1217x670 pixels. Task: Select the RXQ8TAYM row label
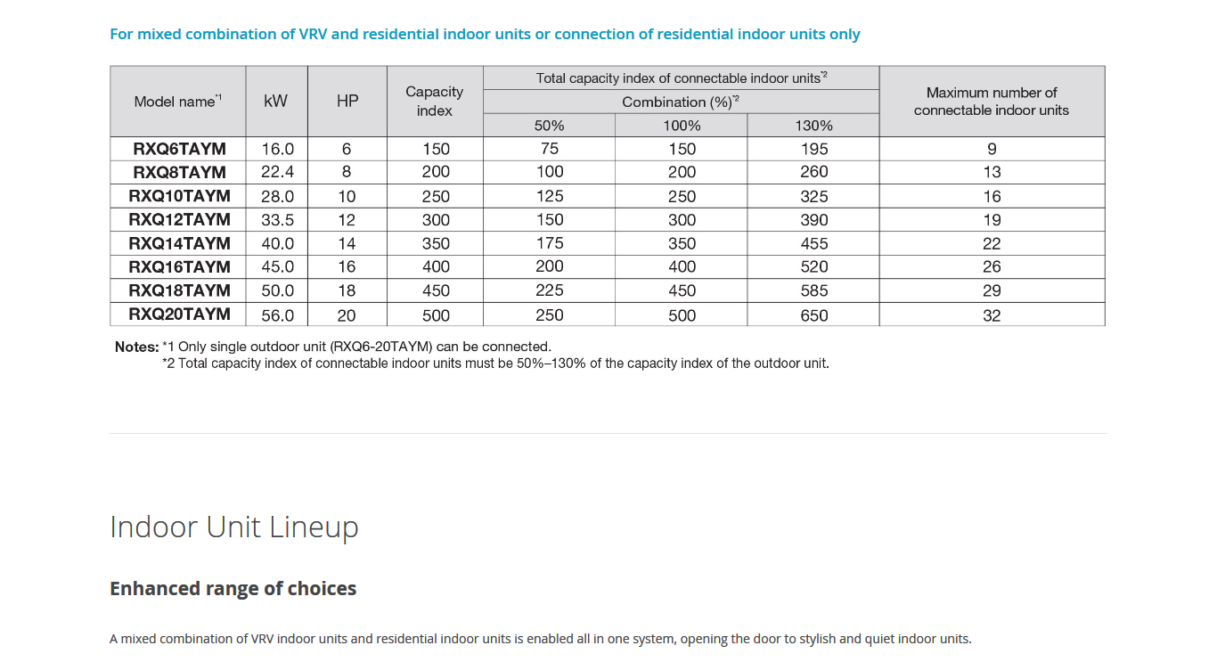[x=179, y=172]
